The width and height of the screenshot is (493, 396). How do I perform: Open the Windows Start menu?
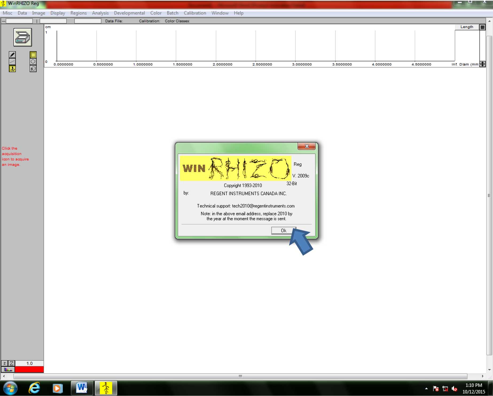coord(10,388)
